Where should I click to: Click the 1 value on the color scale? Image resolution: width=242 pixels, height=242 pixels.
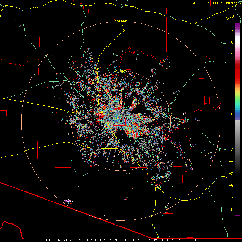click(232, 102)
